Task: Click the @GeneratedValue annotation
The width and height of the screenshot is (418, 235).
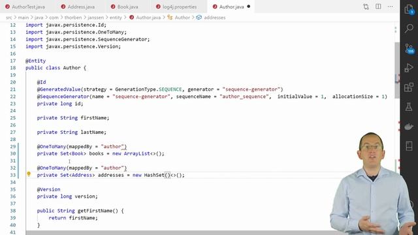Action: pyautogui.click(x=59, y=89)
